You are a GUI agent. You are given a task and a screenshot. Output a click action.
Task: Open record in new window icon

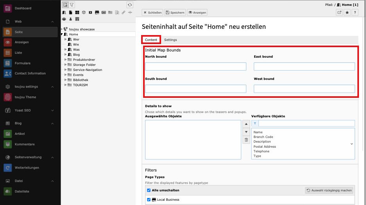[339, 12]
